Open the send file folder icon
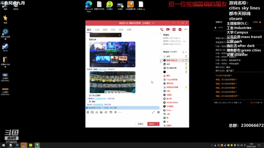Viewport: 264px width, 148px height. coord(101,112)
